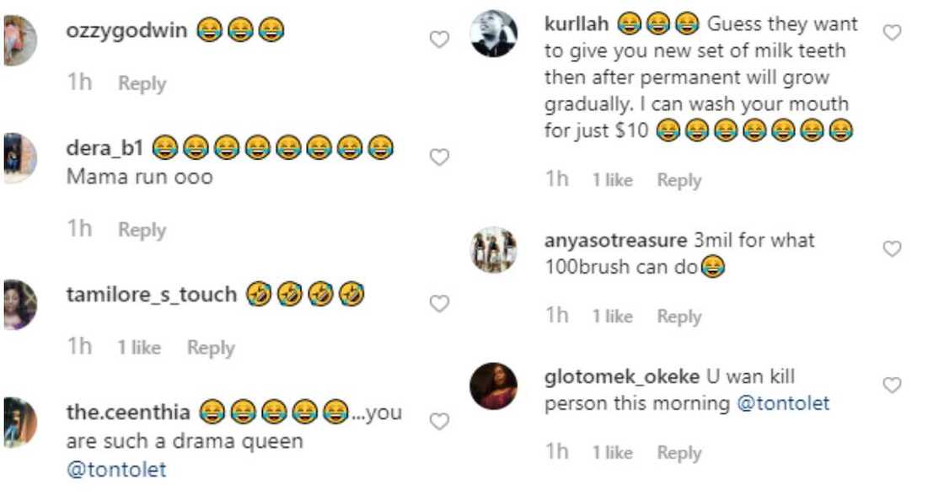Like ozzygodwin's comment with the heart

pos(439,40)
